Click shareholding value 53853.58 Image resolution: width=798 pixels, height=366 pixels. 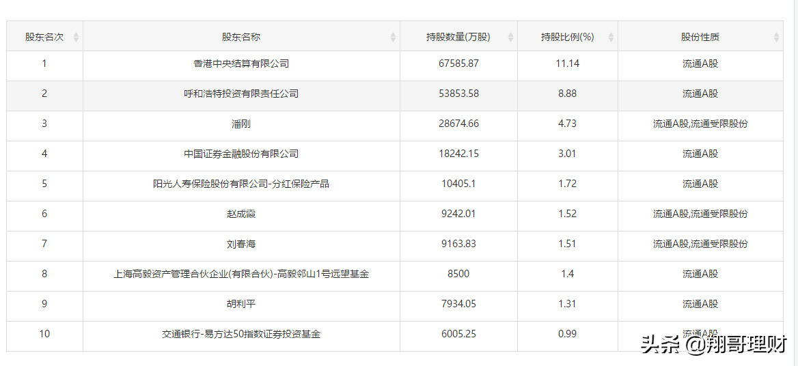[458, 94]
